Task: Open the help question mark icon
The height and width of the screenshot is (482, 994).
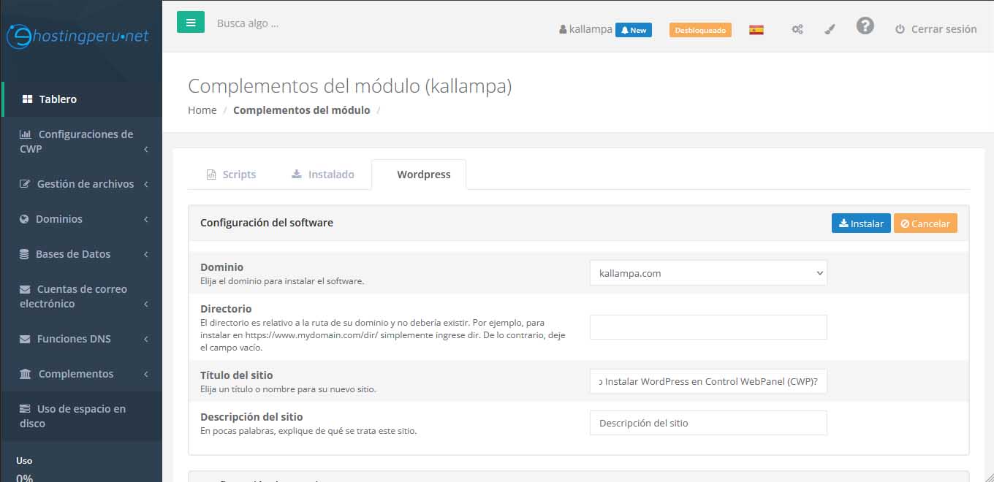Action: pyautogui.click(x=865, y=26)
